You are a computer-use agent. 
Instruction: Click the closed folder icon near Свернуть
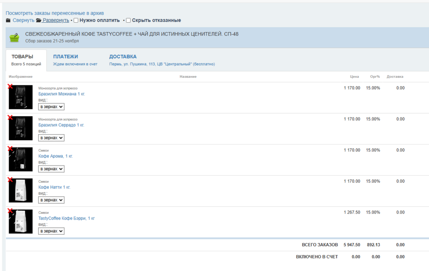(8, 20)
